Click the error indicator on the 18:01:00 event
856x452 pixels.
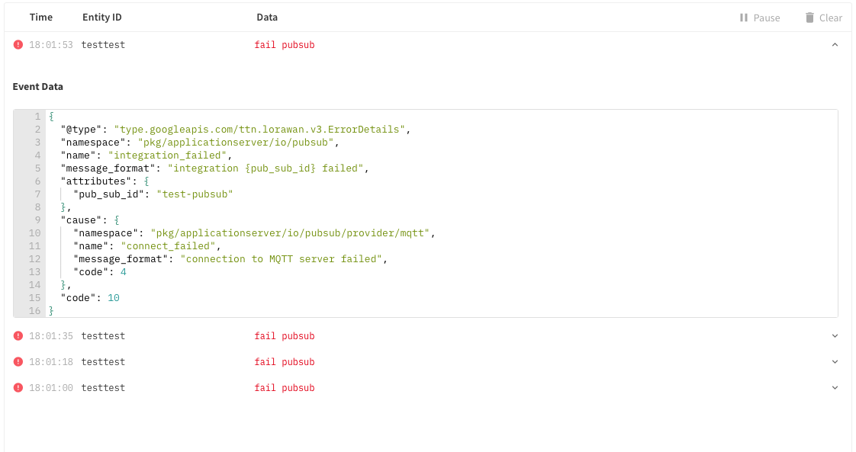click(x=18, y=387)
